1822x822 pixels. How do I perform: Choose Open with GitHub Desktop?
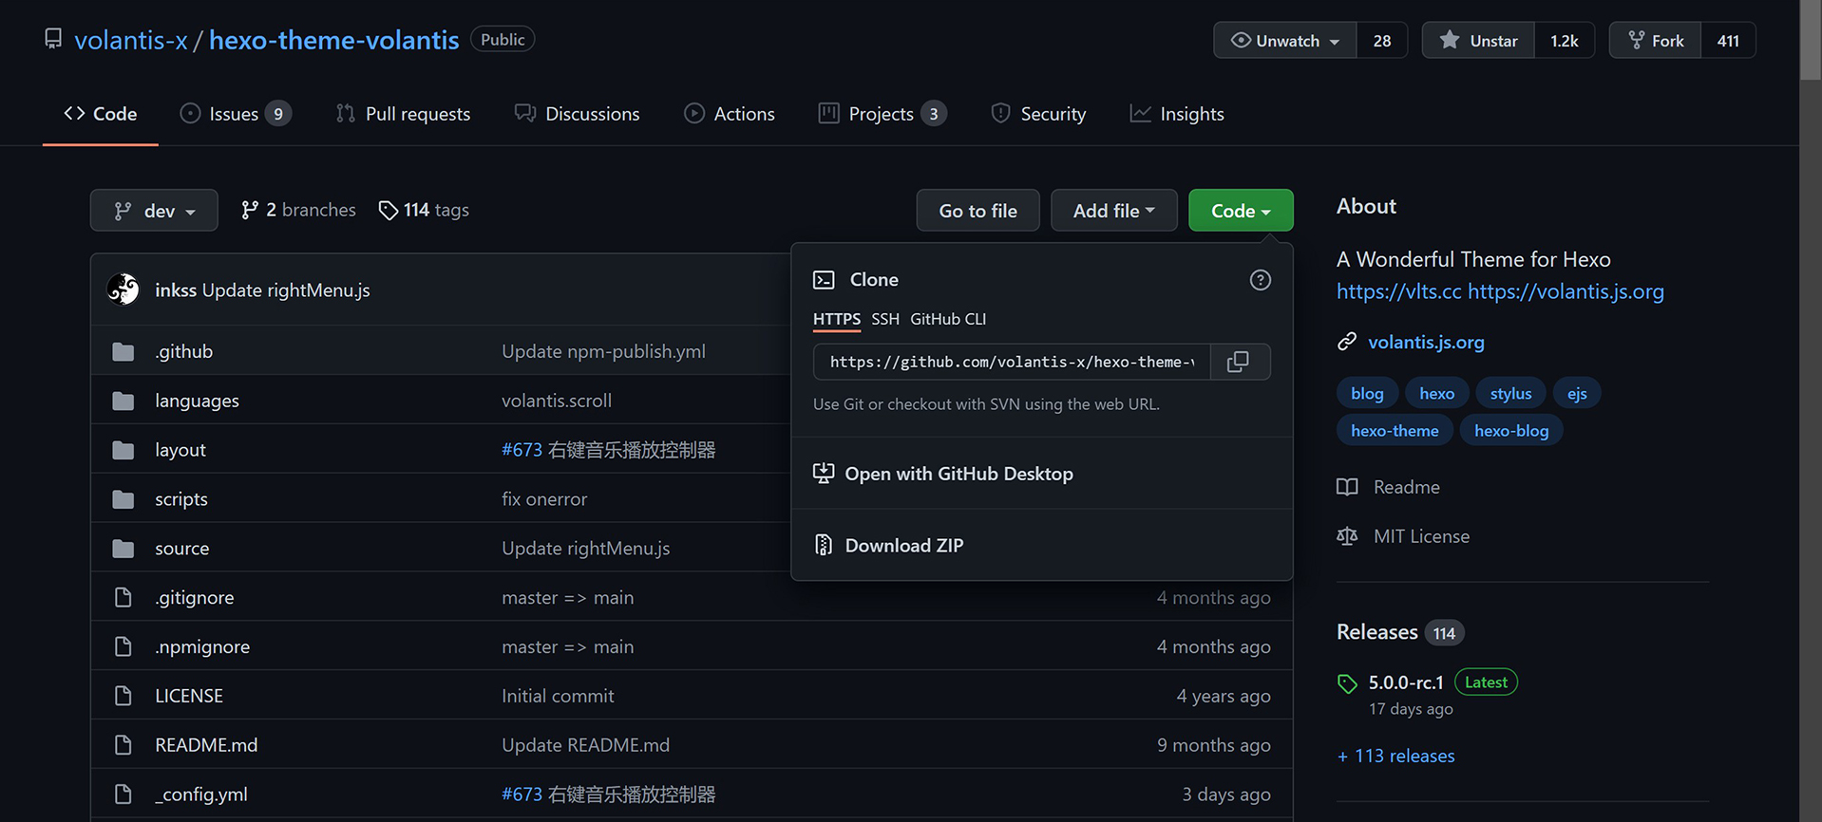[1041, 474]
